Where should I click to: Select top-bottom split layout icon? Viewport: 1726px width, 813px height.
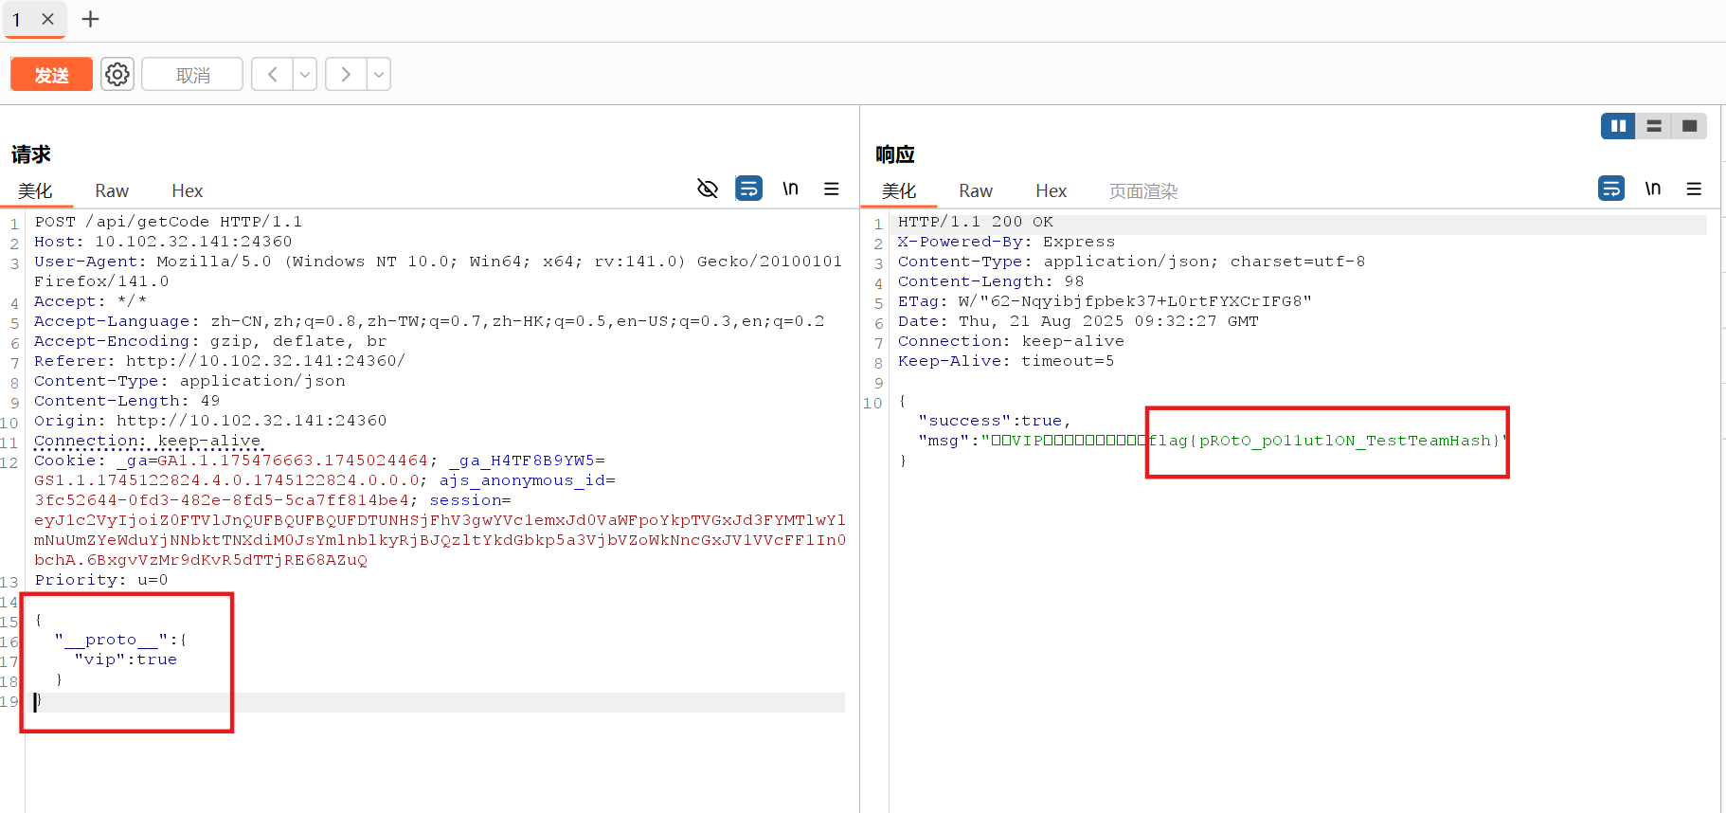1654,126
